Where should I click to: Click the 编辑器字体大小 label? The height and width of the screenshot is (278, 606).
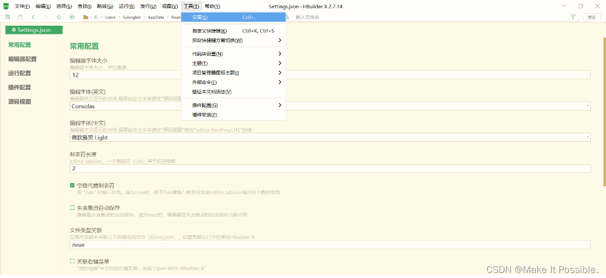coord(88,61)
